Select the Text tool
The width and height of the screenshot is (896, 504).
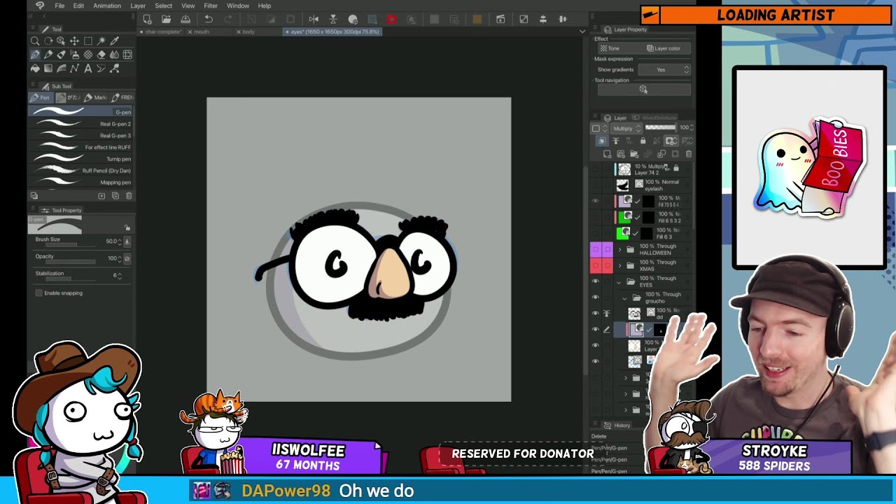click(x=87, y=68)
